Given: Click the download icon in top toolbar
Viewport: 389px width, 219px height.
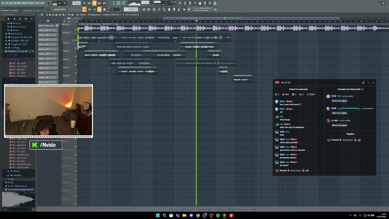Looking at the screenshot, I should [x=215, y=3].
